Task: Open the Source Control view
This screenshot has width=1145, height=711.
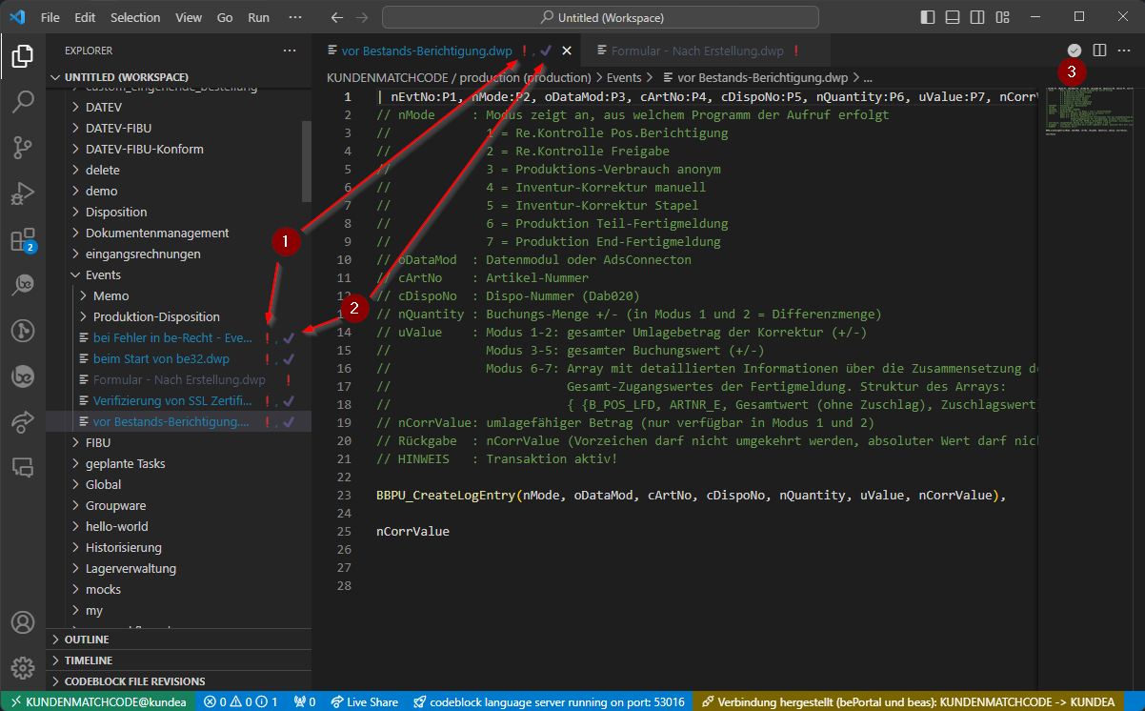Action: [x=22, y=148]
